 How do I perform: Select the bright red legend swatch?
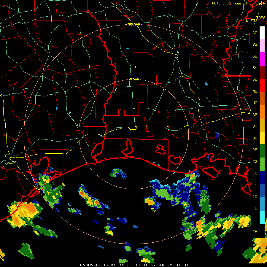(x=262, y=85)
